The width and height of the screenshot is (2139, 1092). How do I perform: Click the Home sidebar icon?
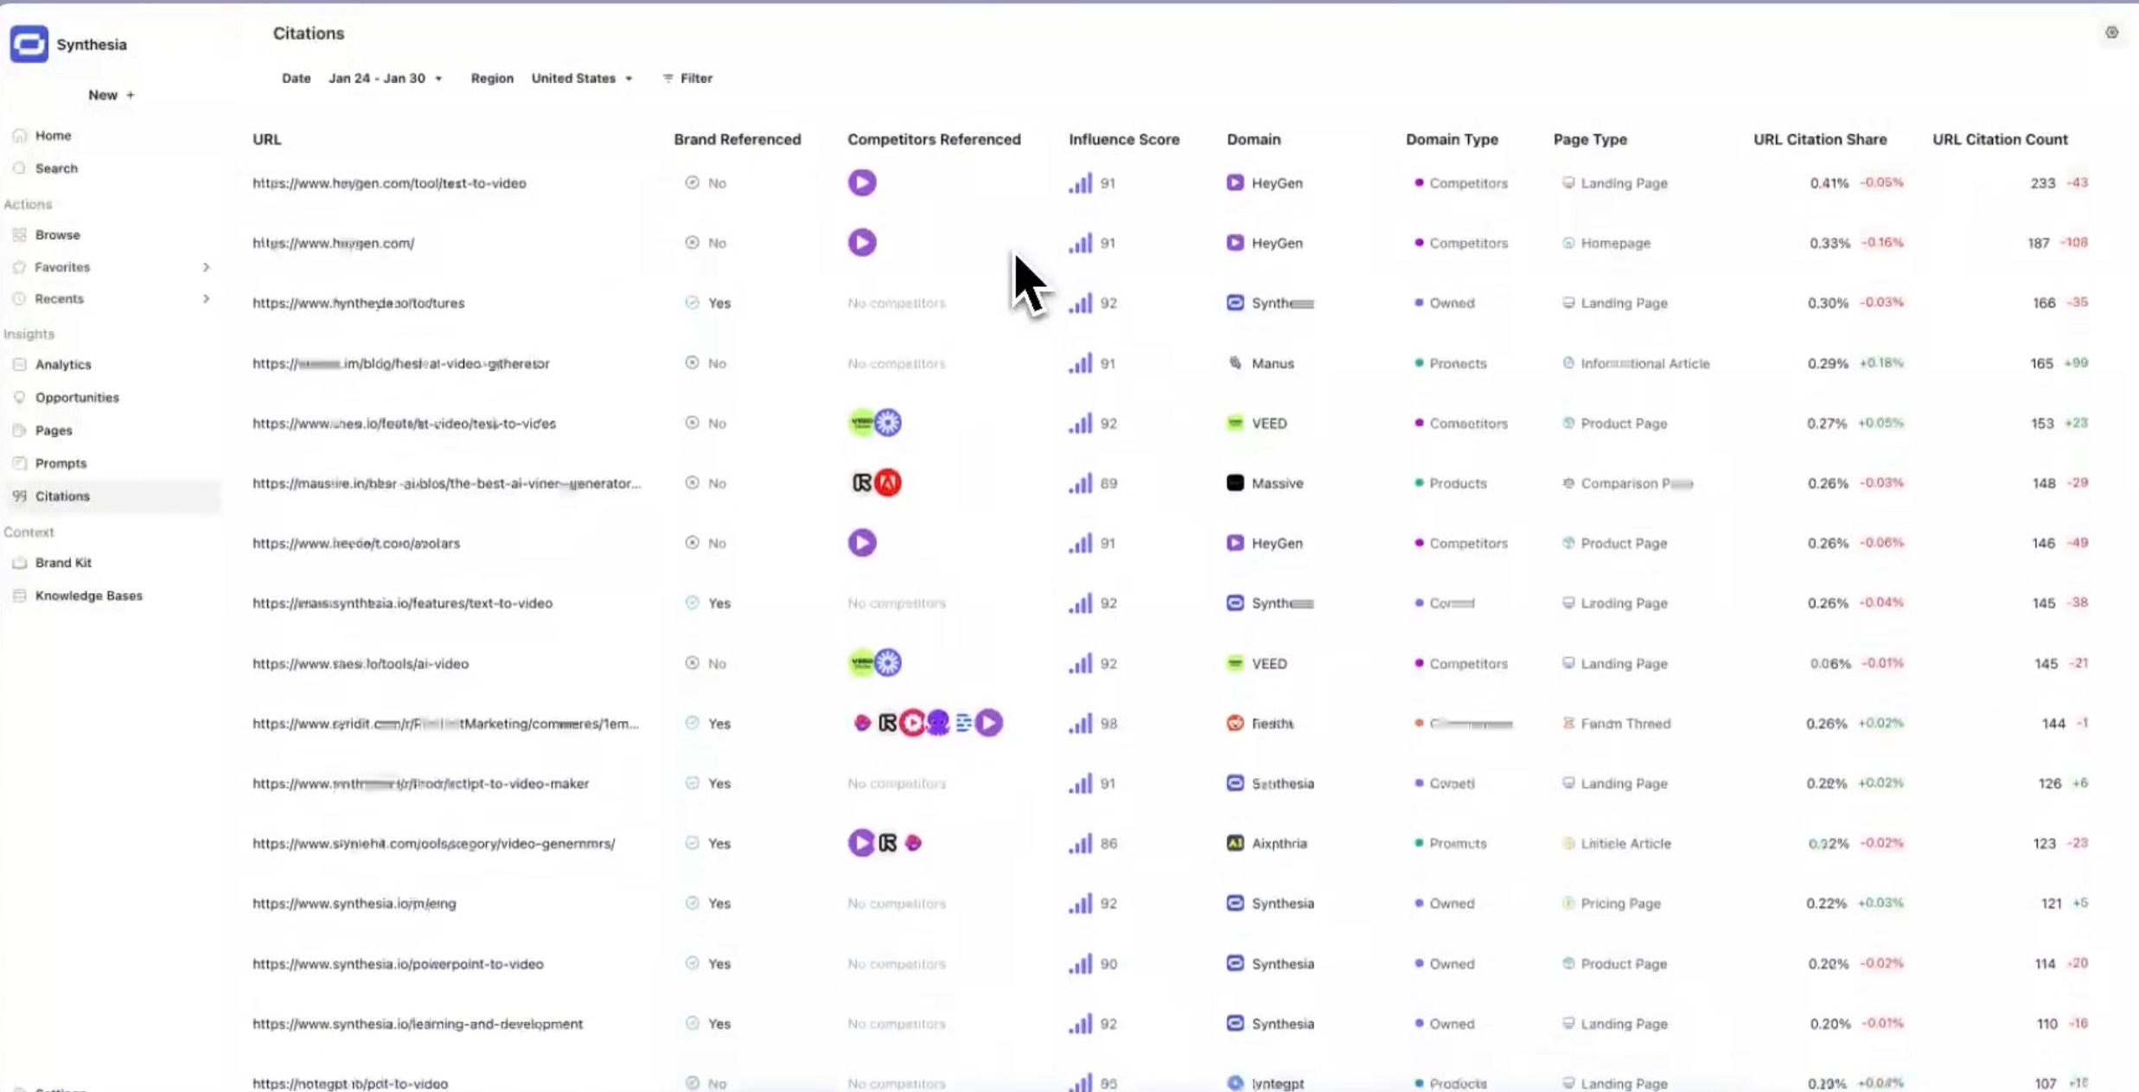19,136
